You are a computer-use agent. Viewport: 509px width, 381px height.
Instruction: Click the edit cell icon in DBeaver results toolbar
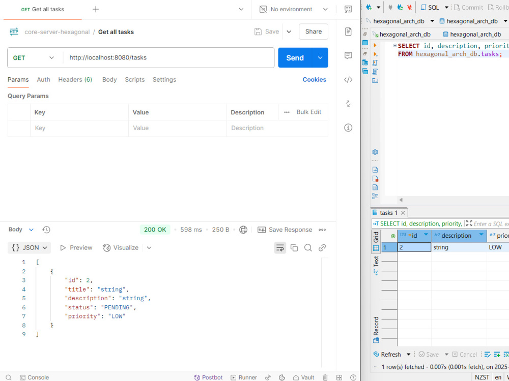(x=487, y=355)
